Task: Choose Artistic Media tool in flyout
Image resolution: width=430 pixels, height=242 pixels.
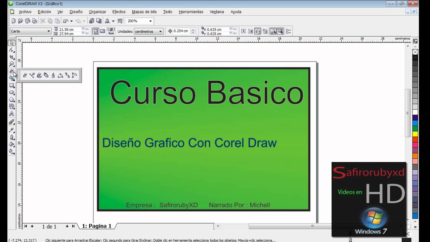Action: pyautogui.click(x=39, y=75)
